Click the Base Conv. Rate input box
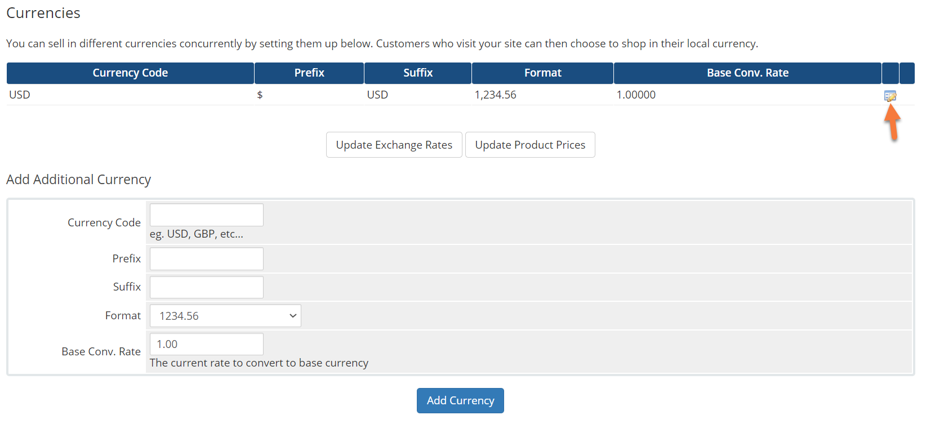926x424 pixels. click(206, 344)
